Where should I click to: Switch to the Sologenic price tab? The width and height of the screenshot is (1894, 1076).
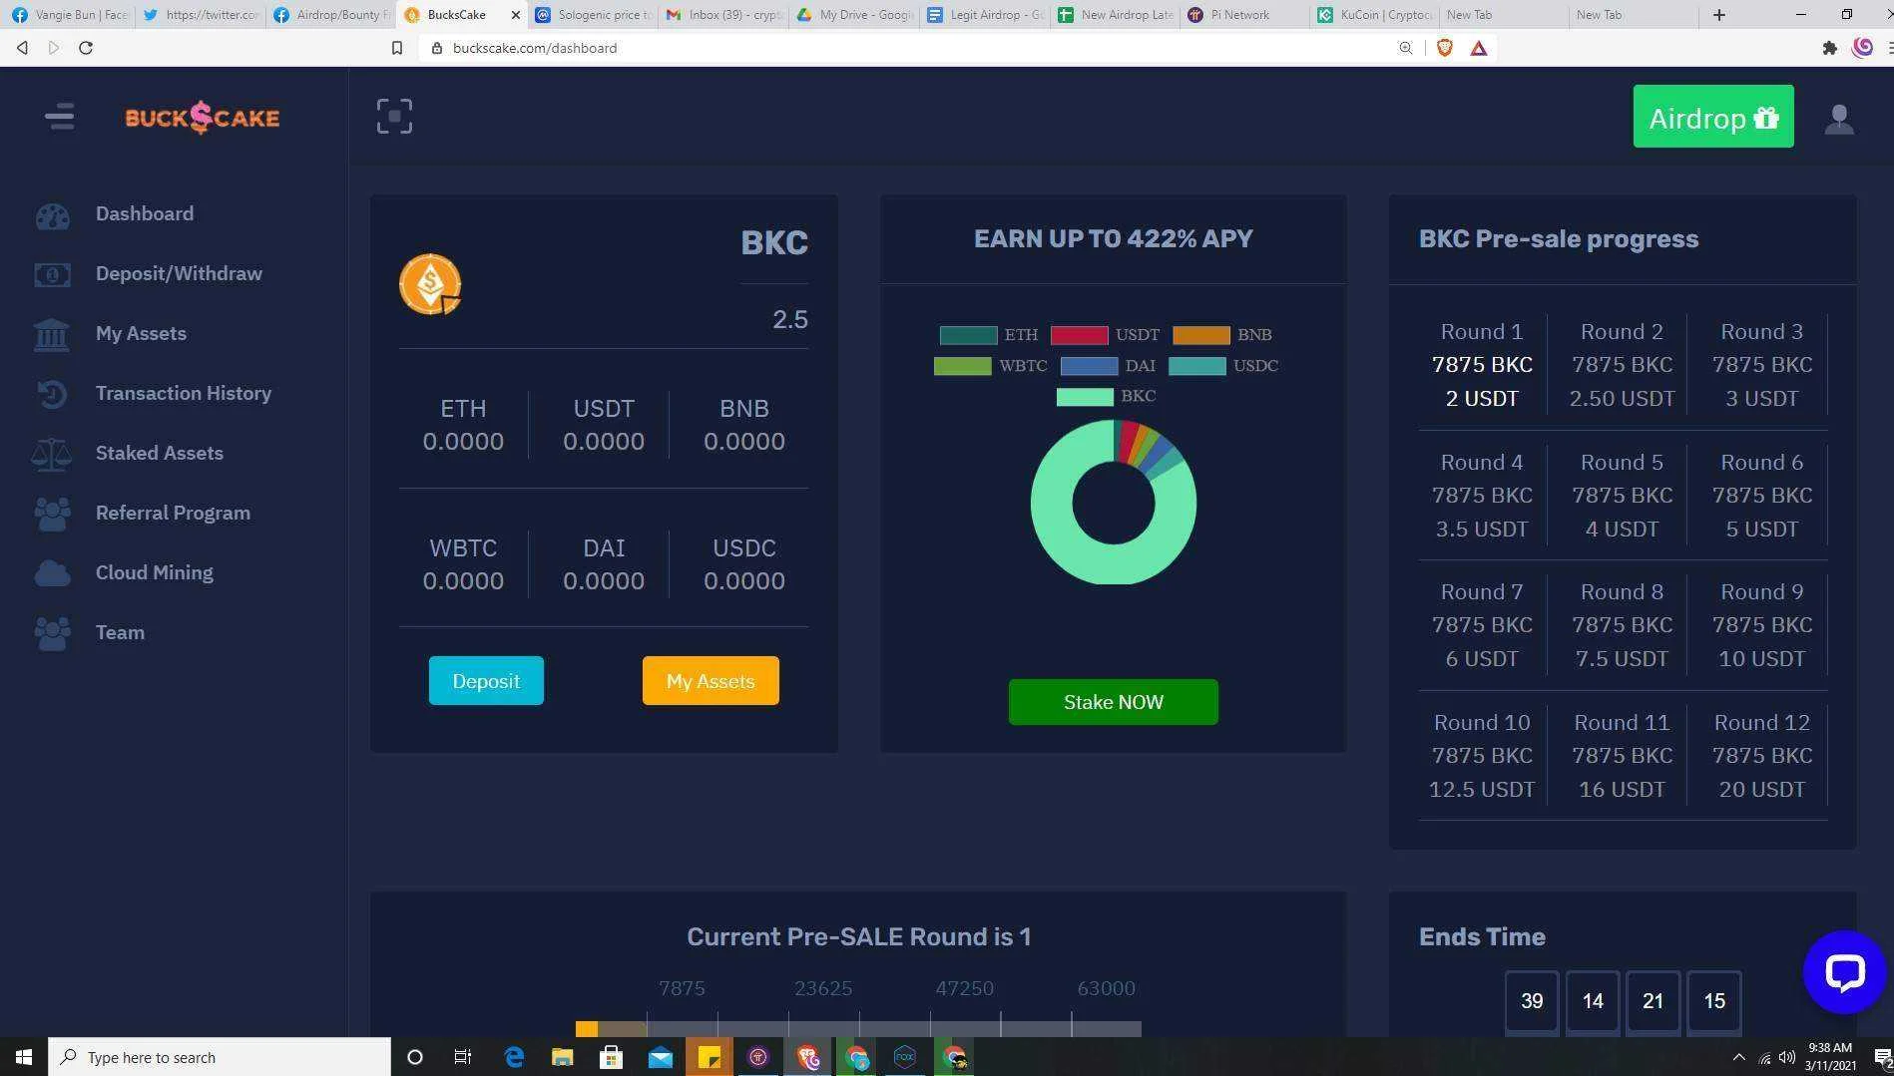[x=594, y=15]
